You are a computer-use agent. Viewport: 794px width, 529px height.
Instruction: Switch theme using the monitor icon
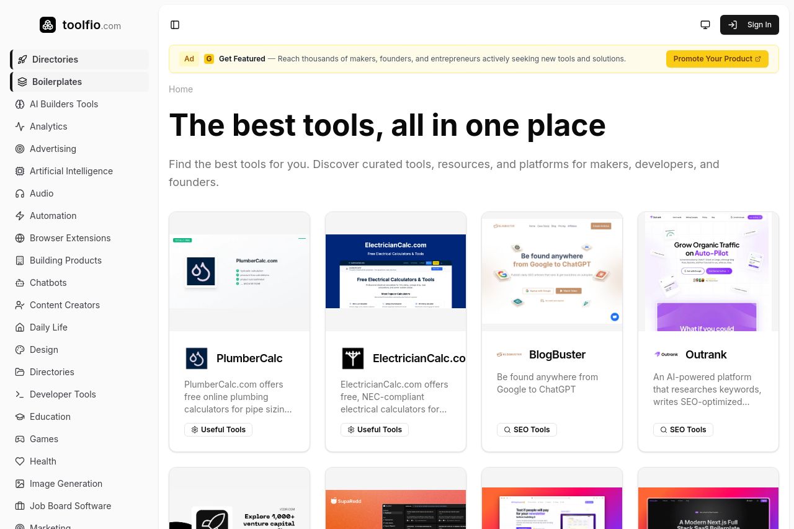click(705, 25)
